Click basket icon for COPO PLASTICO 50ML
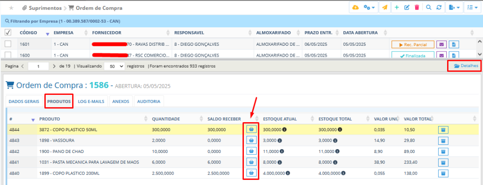 [251, 129]
